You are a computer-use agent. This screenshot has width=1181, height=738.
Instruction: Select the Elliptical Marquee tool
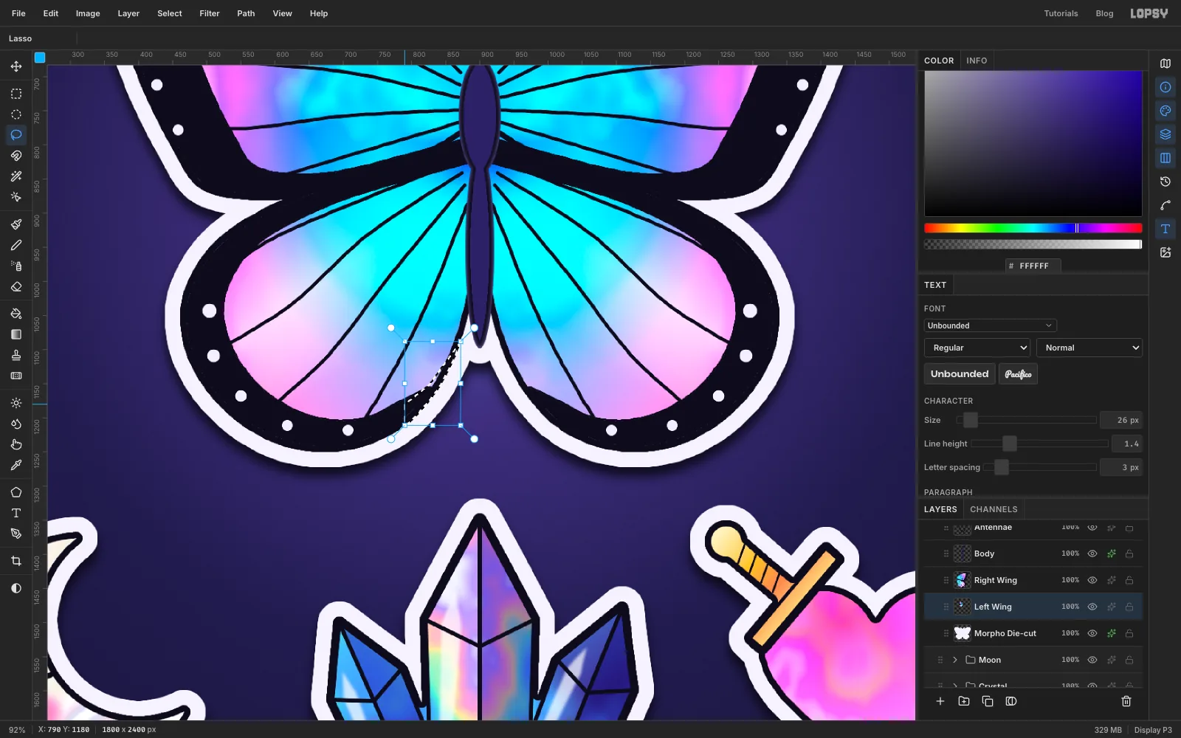pyautogui.click(x=16, y=114)
